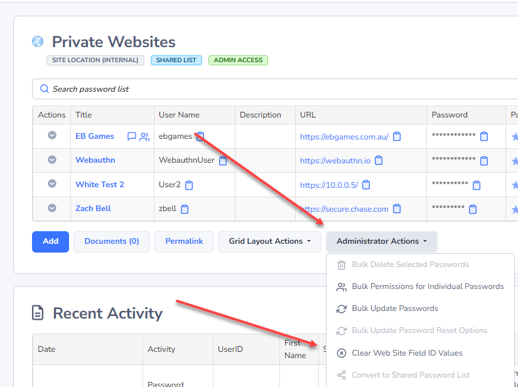Choose Bulk Permissions for Individual Passwords
This screenshot has height=387, width=518.
point(420,286)
